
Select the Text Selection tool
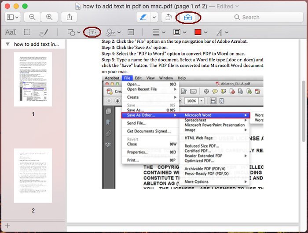click(x=11, y=32)
